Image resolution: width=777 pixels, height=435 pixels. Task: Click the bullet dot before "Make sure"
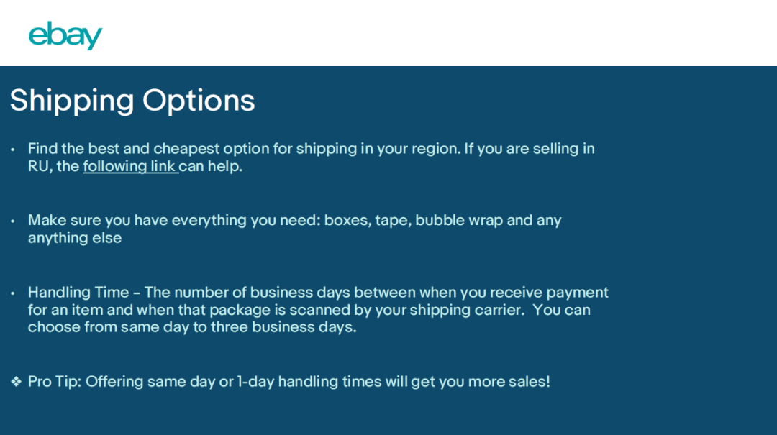(13, 221)
